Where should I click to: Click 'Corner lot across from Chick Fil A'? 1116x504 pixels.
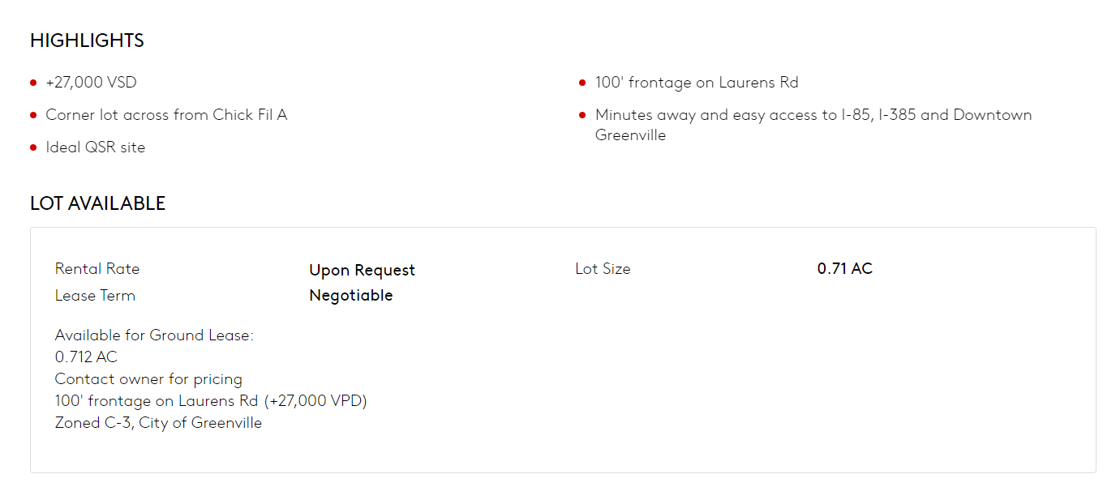point(166,115)
